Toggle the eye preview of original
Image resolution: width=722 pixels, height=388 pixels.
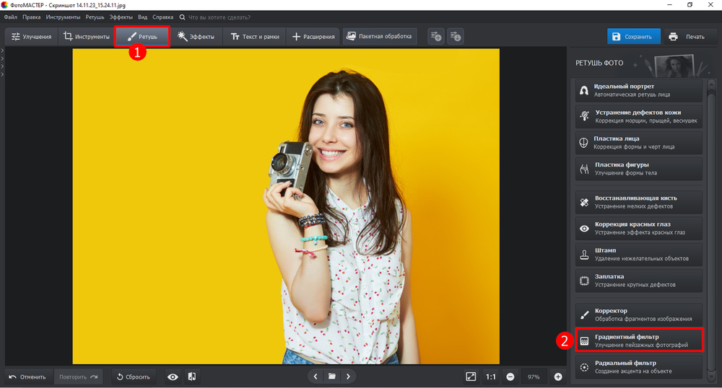click(173, 376)
